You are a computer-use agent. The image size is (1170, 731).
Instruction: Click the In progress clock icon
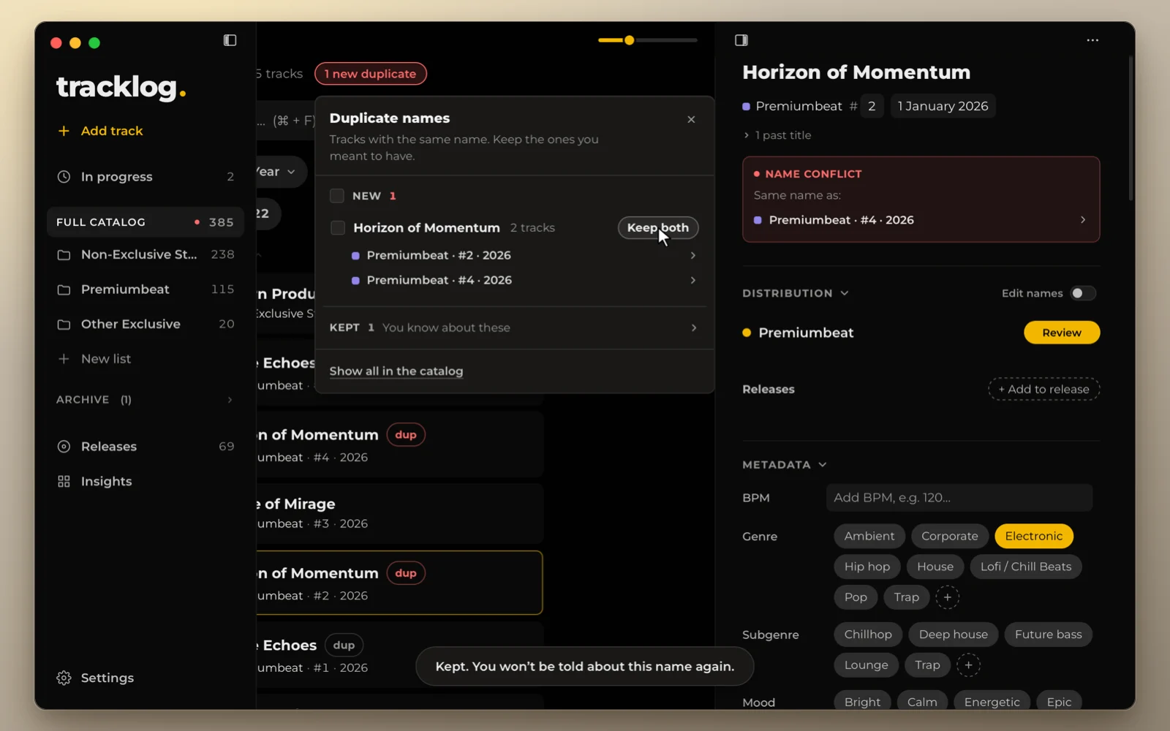(x=64, y=177)
